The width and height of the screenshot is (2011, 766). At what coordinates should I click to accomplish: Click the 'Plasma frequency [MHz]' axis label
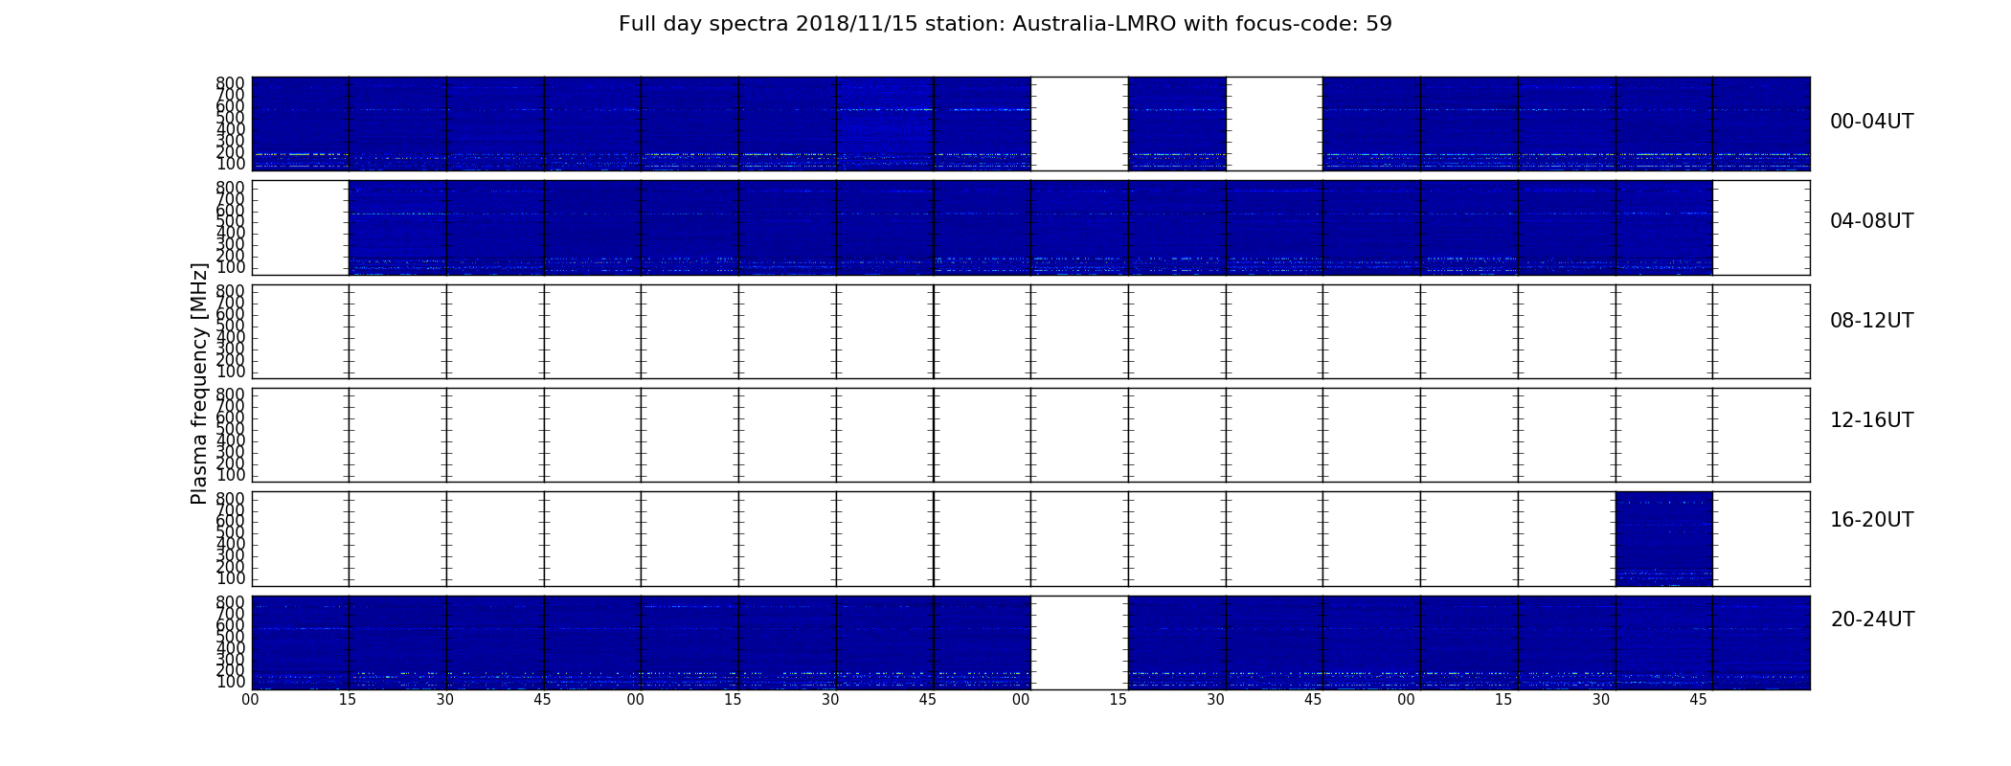(199, 383)
